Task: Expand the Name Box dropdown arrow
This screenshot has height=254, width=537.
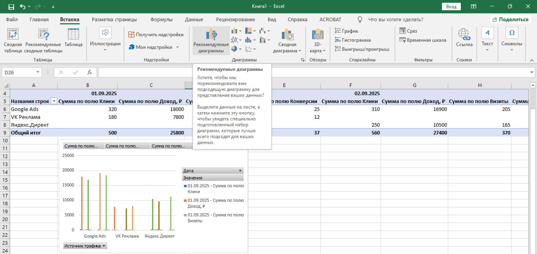Action: point(38,72)
